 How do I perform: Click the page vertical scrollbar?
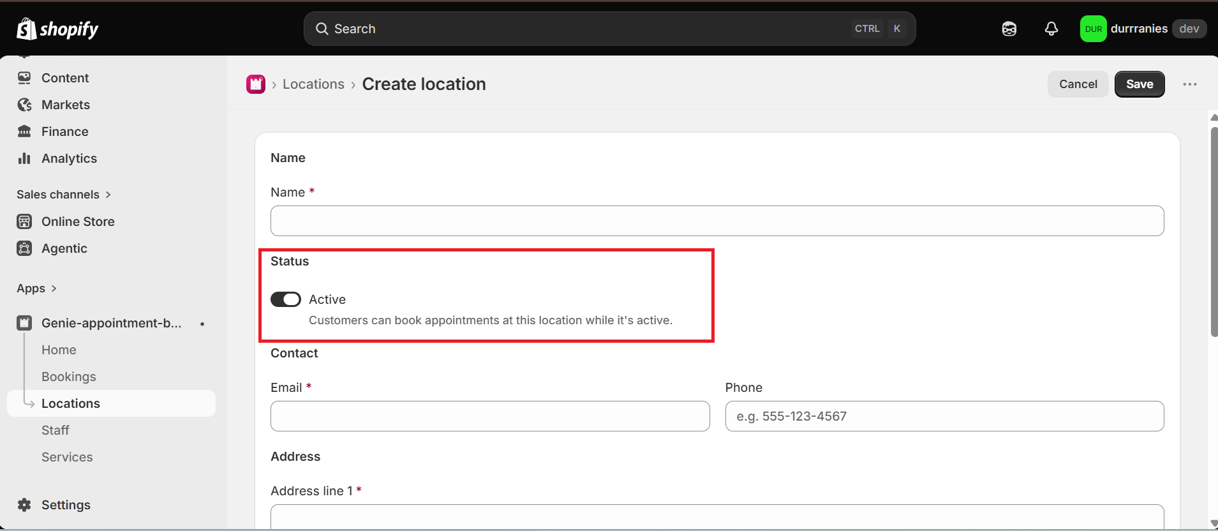click(1214, 231)
